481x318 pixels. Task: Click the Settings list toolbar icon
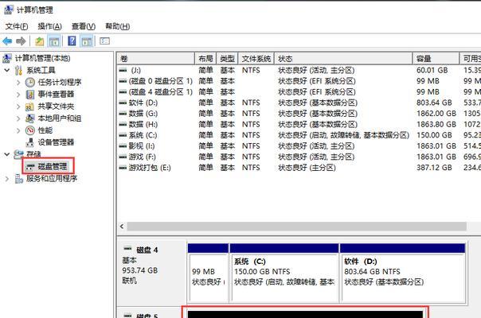pyautogui.click(x=104, y=41)
